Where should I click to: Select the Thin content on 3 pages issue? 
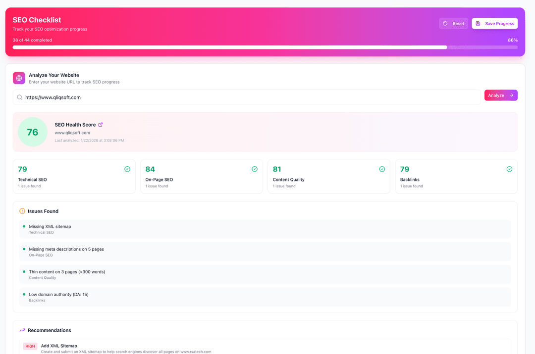[x=265, y=274]
